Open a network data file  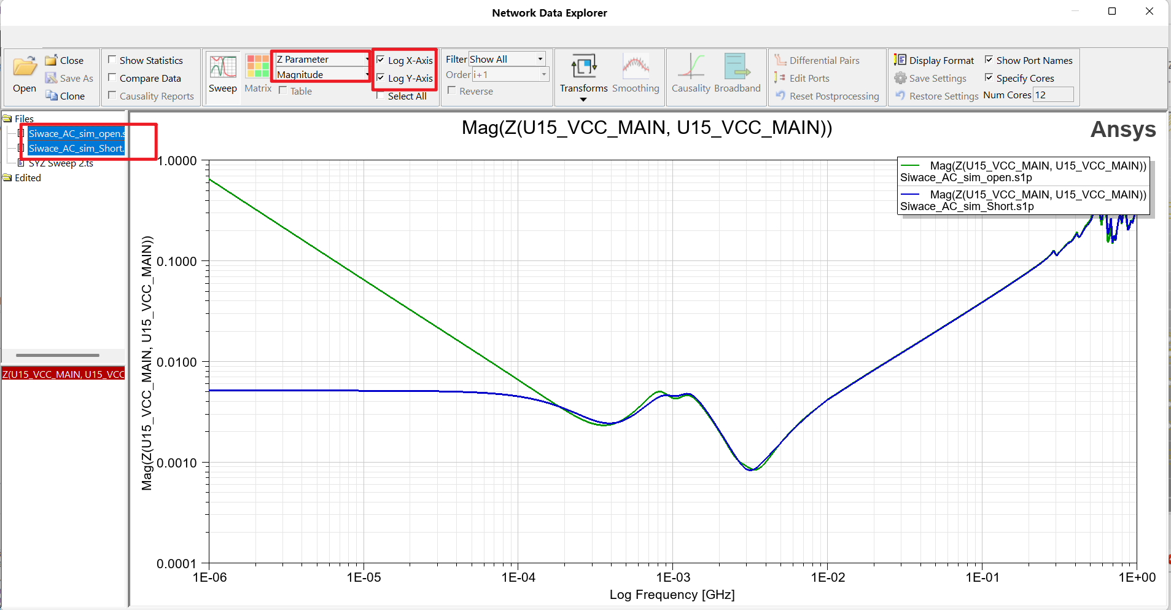[25, 75]
